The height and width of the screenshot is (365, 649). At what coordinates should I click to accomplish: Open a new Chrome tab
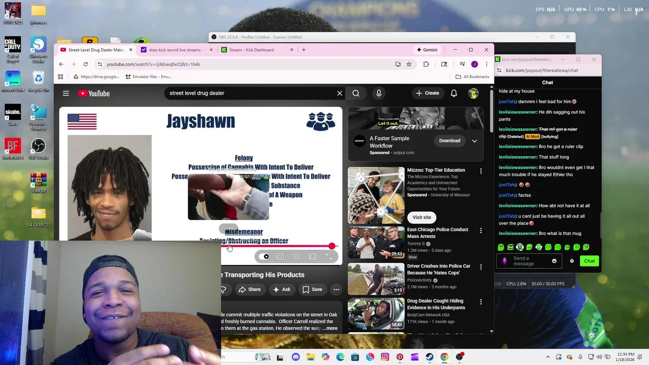[304, 50]
